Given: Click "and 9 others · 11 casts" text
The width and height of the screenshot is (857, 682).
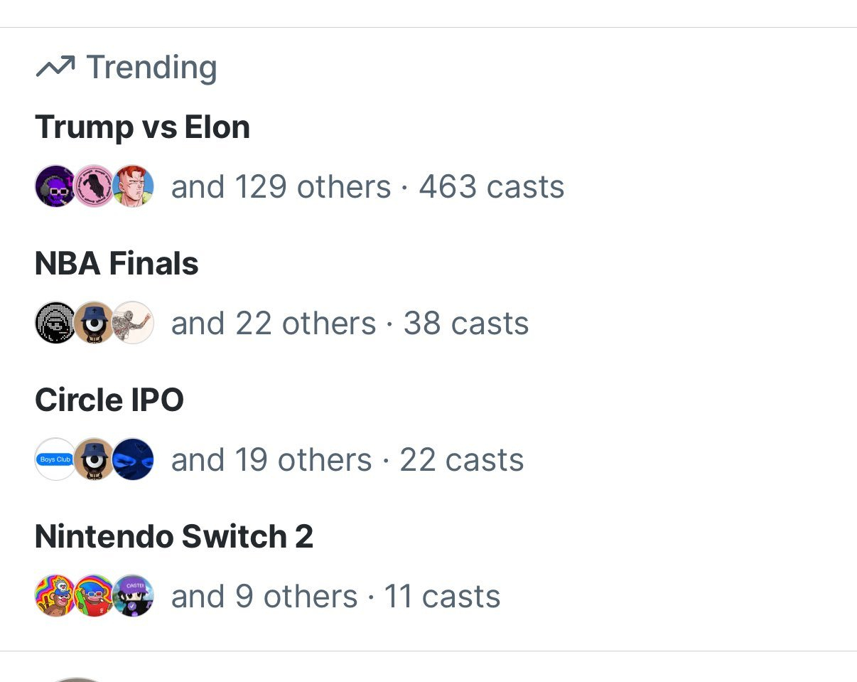Looking at the screenshot, I should tap(335, 597).
